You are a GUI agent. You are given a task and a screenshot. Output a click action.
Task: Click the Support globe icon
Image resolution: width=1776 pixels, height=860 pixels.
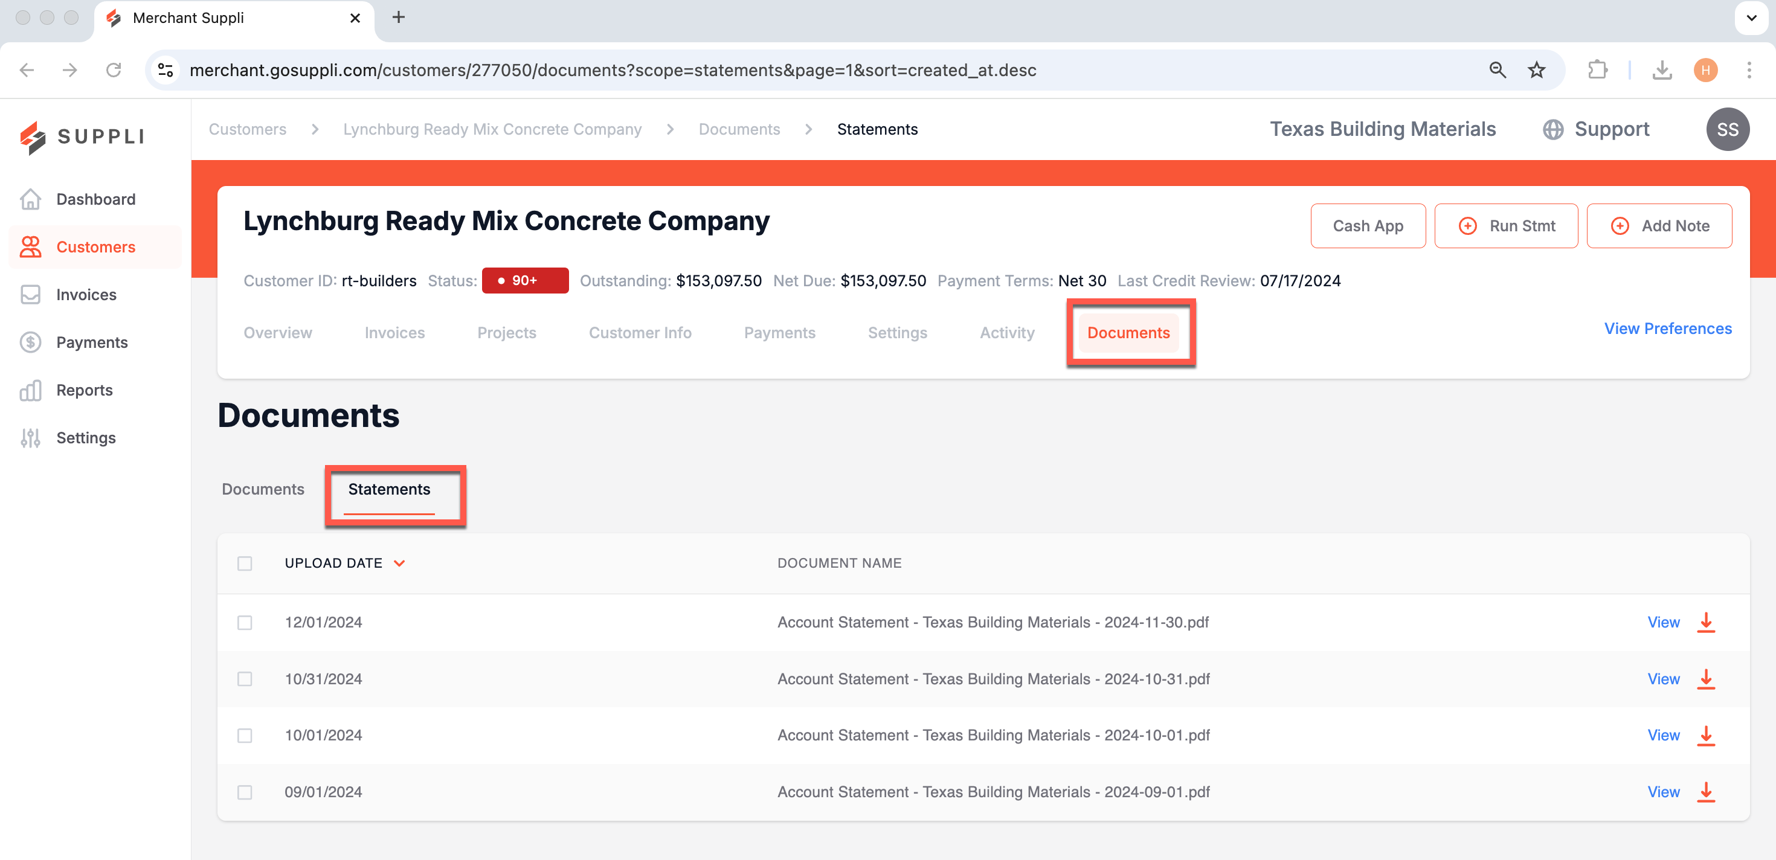point(1552,130)
